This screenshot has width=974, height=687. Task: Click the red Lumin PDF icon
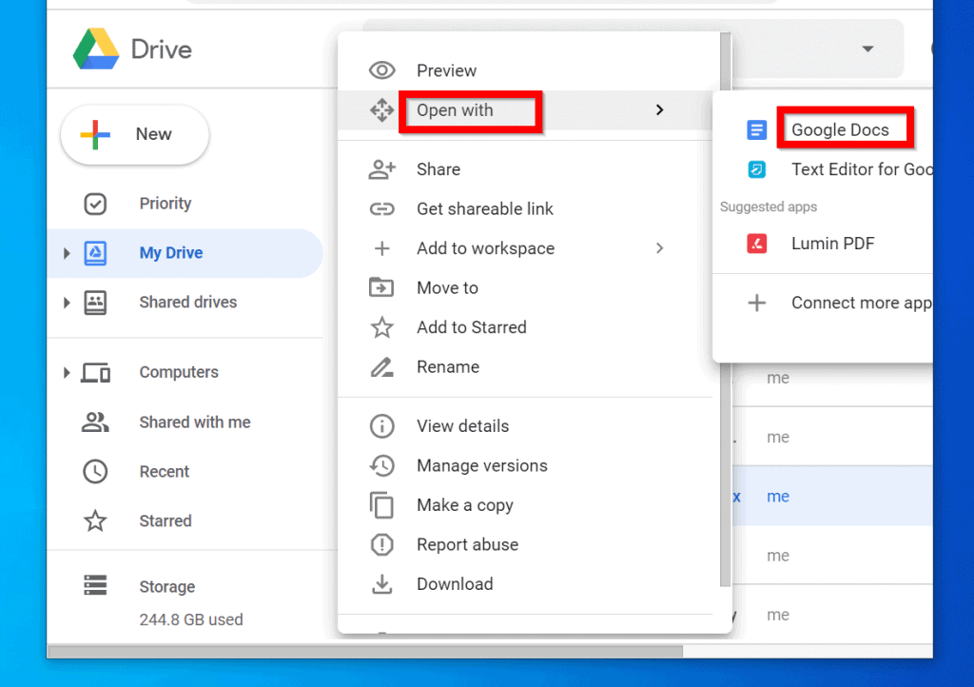click(x=756, y=244)
